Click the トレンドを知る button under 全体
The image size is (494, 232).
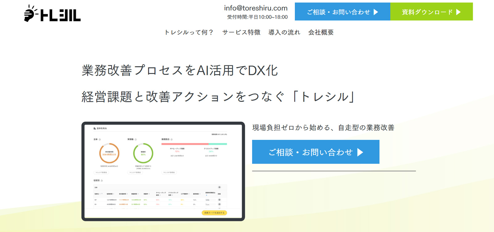[101, 173]
